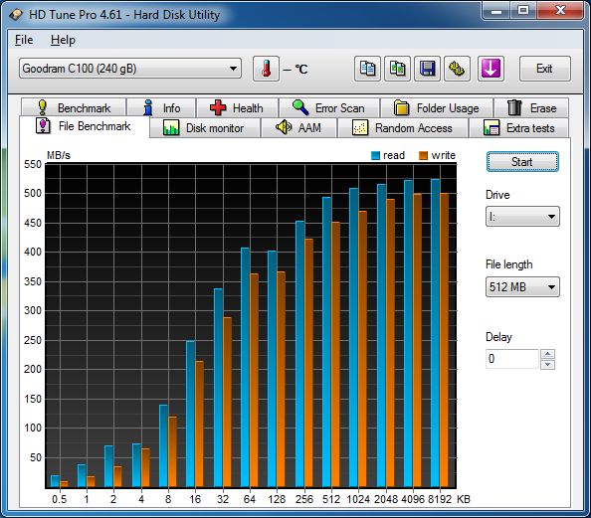The height and width of the screenshot is (518, 591).
Task: Click the HD Tune title bar icon
Action: [16, 15]
